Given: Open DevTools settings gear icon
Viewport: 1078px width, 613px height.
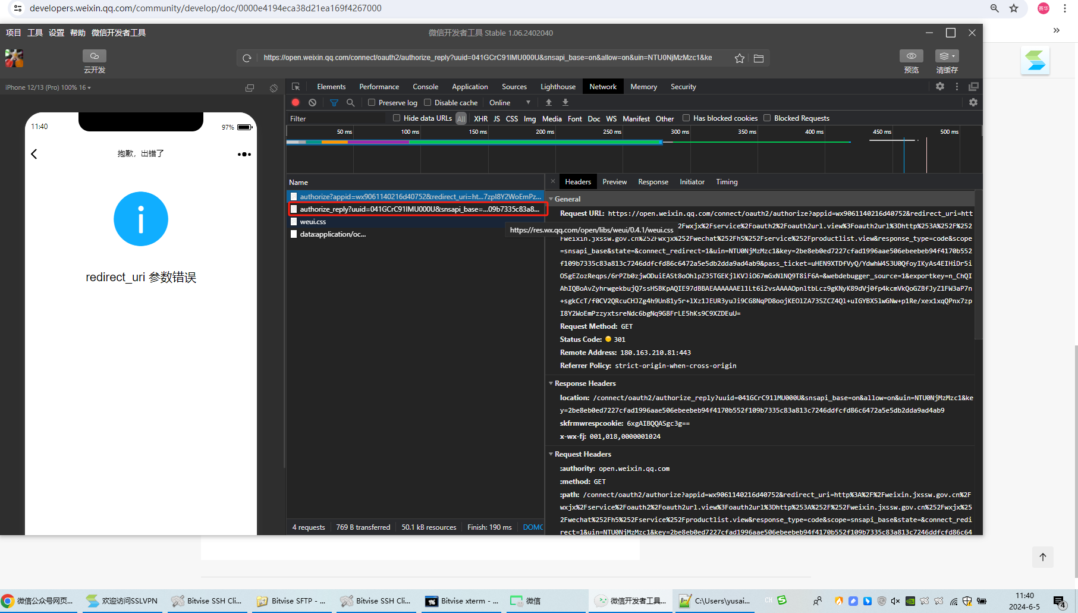Looking at the screenshot, I should pos(939,87).
